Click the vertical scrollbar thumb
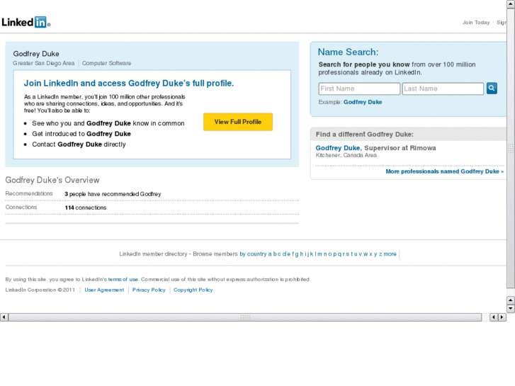The width and height of the screenshot is (515, 386). (511, 148)
